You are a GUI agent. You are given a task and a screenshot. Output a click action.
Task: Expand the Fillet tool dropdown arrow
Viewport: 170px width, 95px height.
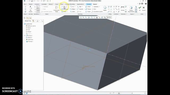pos(82,7)
